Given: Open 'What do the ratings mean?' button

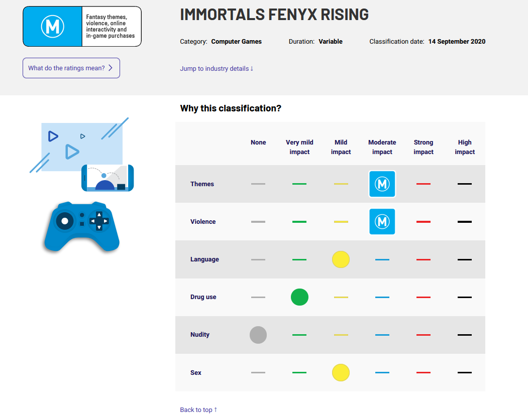Looking at the screenshot, I should [71, 68].
